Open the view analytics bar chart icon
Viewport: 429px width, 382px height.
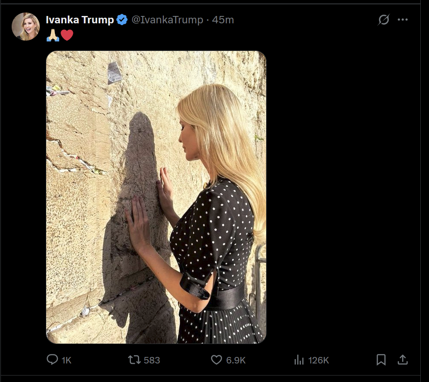(x=299, y=360)
